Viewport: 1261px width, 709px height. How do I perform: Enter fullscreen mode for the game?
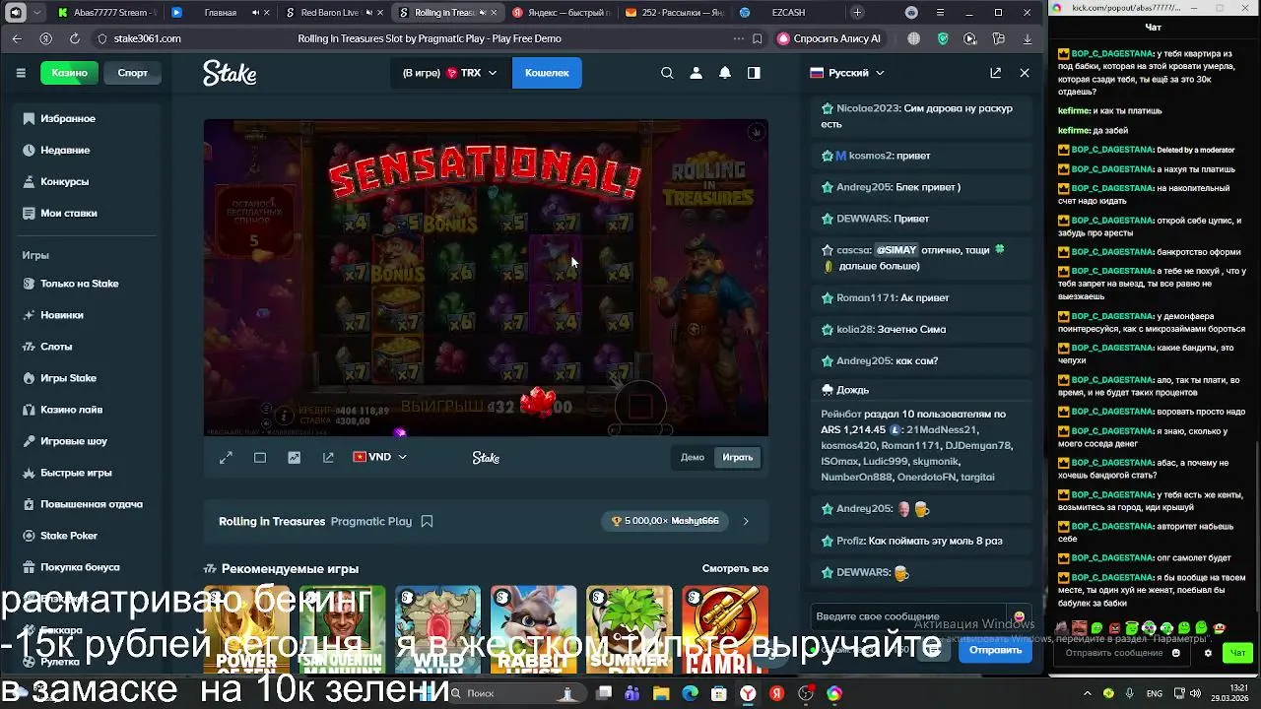(x=226, y=457)
